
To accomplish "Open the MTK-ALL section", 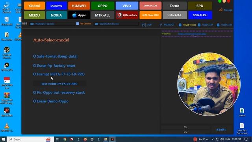I will [x=102, y=15].
